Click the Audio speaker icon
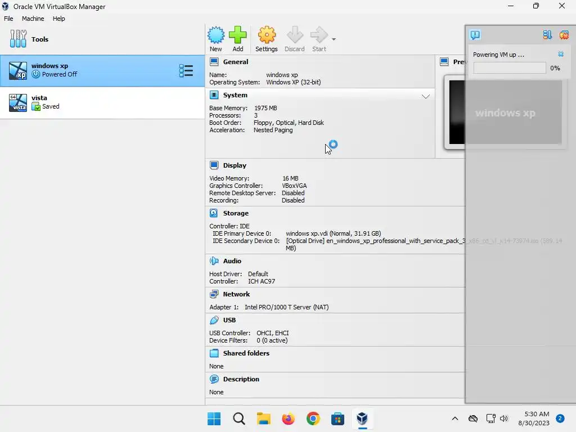 coord(214,261)
